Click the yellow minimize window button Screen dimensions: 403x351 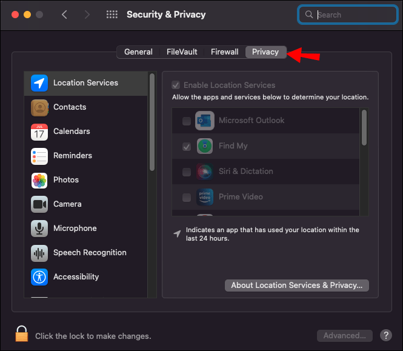tap(27, 15)
